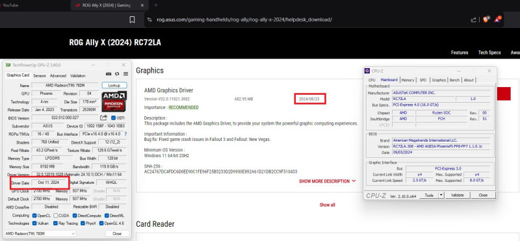520x241 pixels.
Task: Open the AMD Radeon(TM) 780M GPU selector dropdown
Action: coord(40,234)
